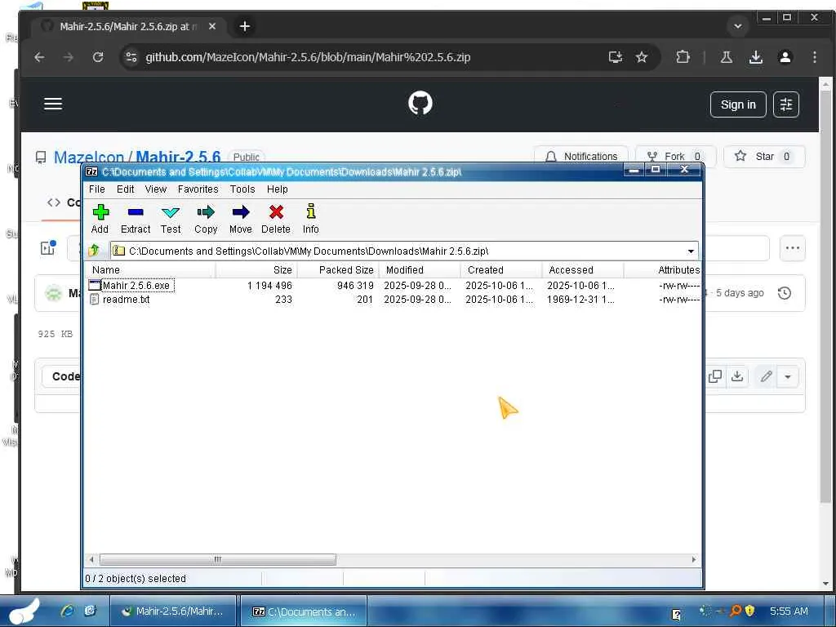Reload the Chrome page
Image resolution: width=836 pixels, height=627 pixels.
coord(98,57)
